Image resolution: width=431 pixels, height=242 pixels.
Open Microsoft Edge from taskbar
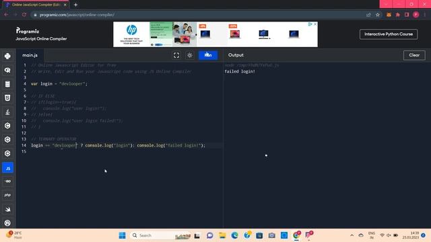[234, 235]
